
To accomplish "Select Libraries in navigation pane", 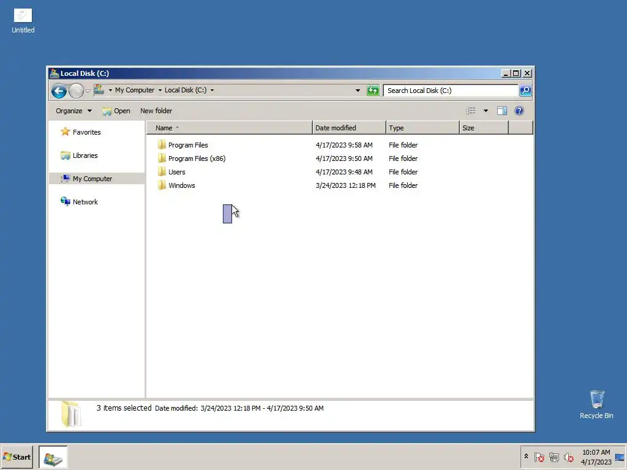I will 79,155.
